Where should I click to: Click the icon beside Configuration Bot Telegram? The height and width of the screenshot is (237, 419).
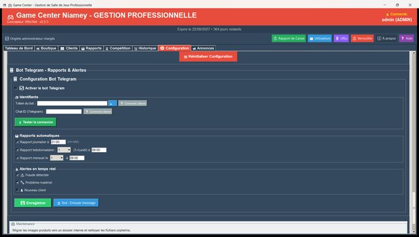15,79
